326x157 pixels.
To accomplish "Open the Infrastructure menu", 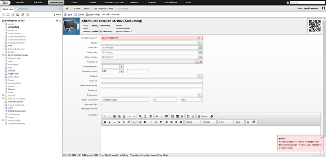I will (x=56, y=3).
